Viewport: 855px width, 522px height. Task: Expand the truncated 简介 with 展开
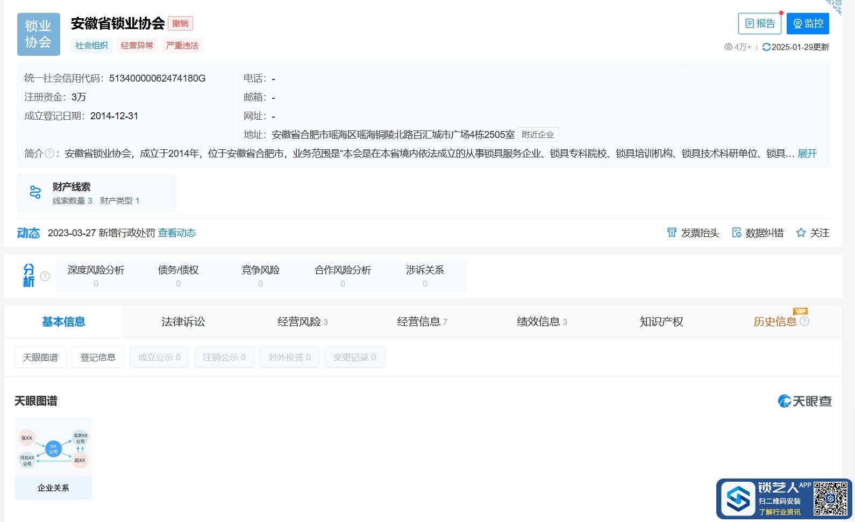point(807,154)
